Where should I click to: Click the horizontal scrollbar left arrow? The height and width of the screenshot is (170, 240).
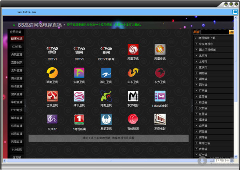[4, 160]
